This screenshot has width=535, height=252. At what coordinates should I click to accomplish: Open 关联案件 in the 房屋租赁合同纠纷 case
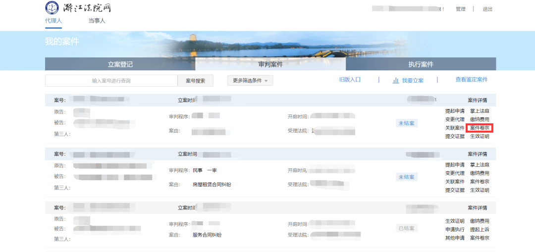pos(455,182)
